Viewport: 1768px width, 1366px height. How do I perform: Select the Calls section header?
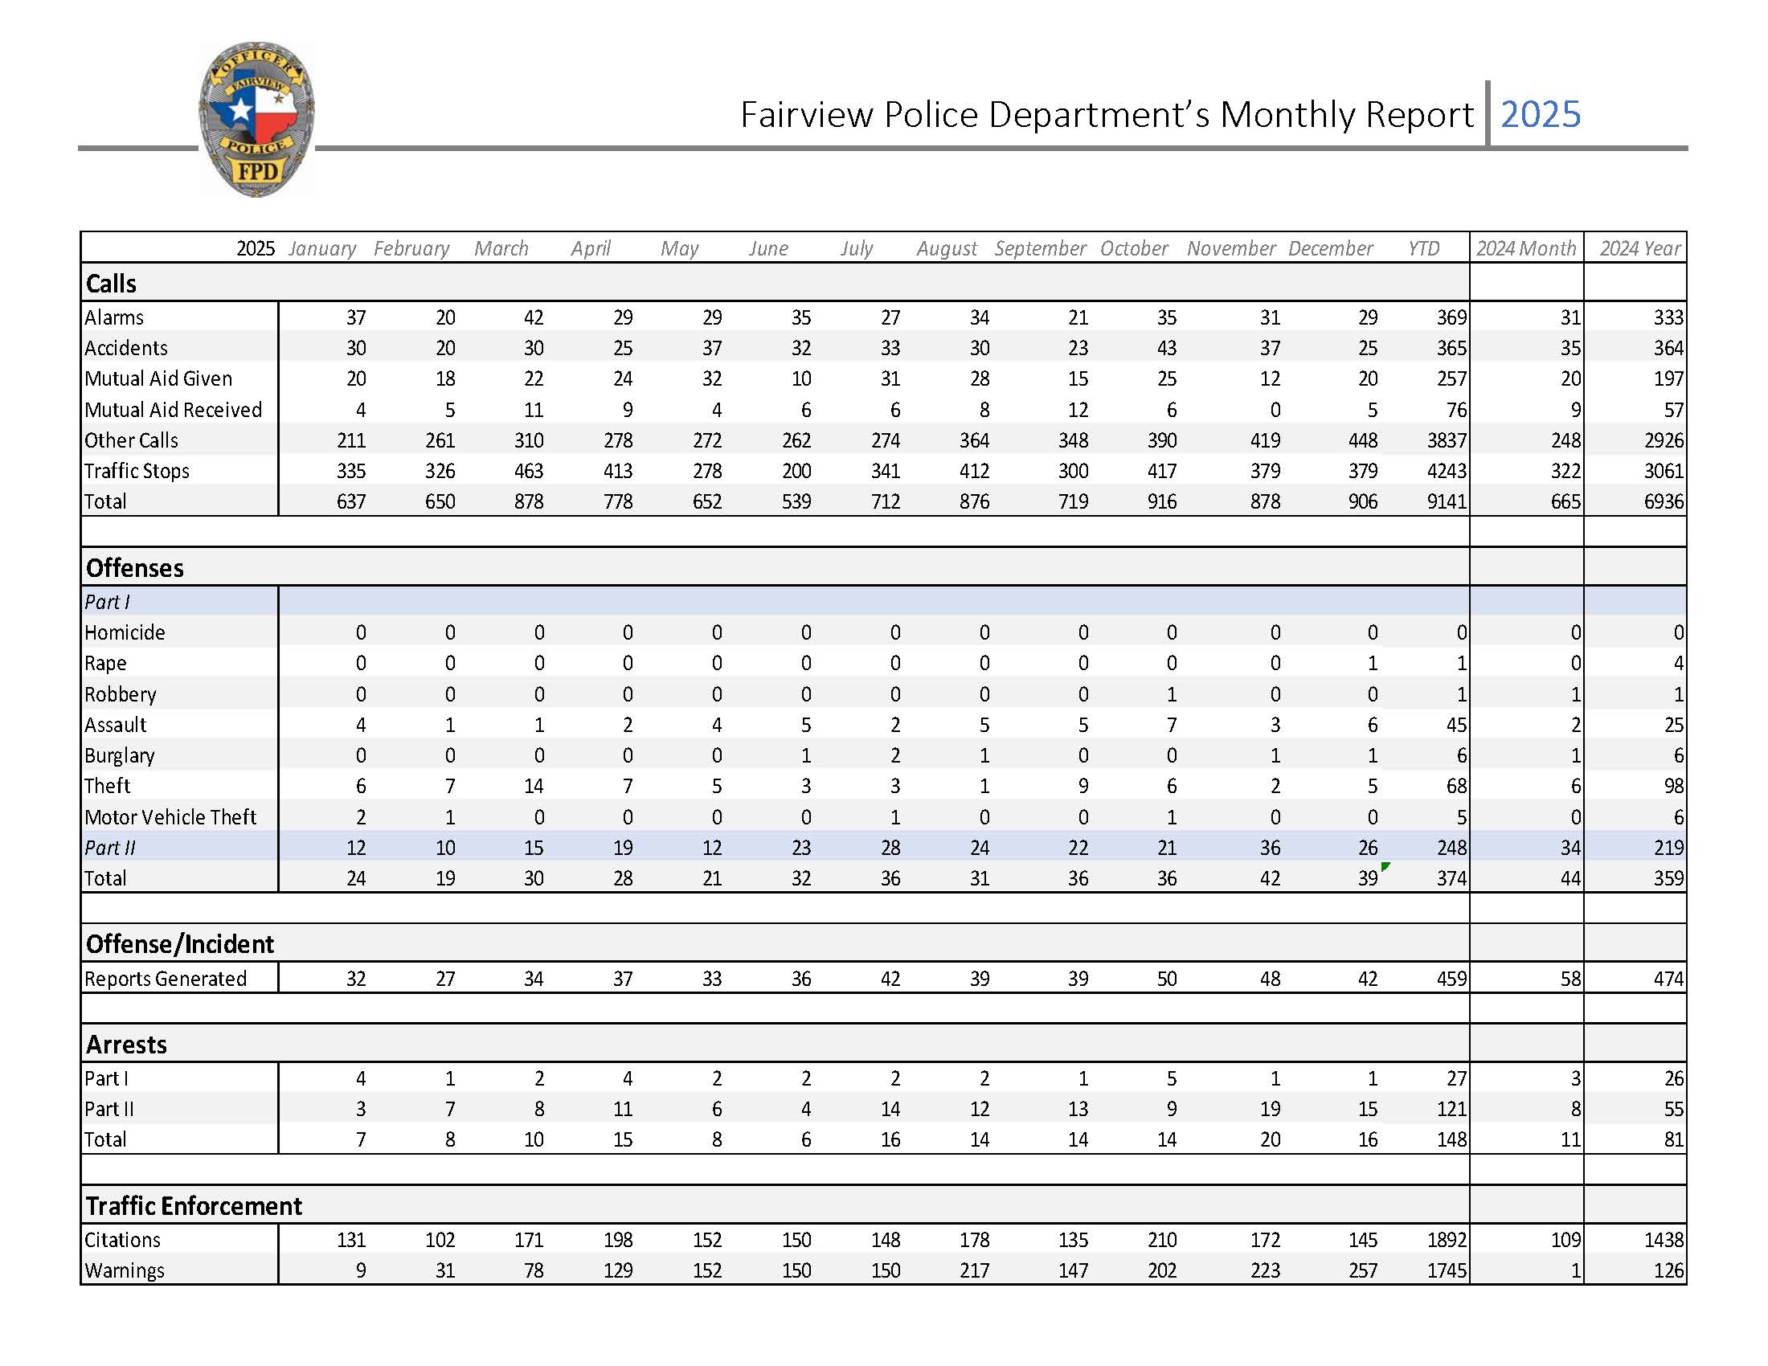click(113, 284)
